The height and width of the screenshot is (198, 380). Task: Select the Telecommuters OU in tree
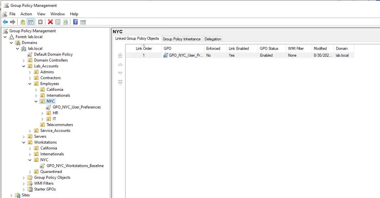(60, 125)
